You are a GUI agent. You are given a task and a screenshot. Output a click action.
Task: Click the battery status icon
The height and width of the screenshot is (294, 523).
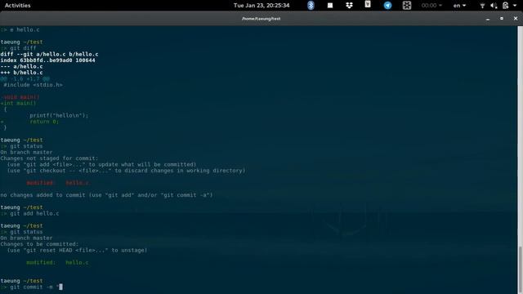point(506,6)
